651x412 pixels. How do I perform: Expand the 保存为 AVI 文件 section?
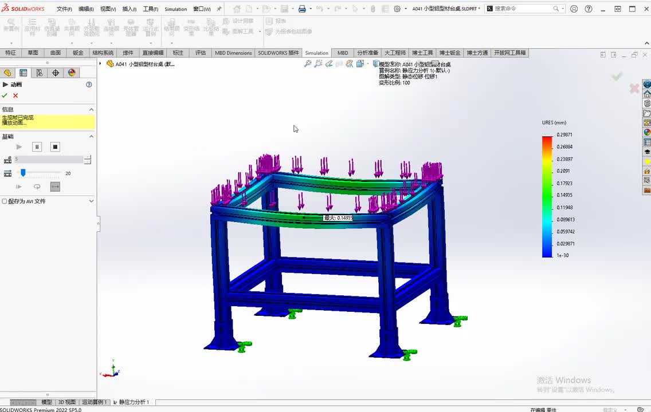pos(91,201)
